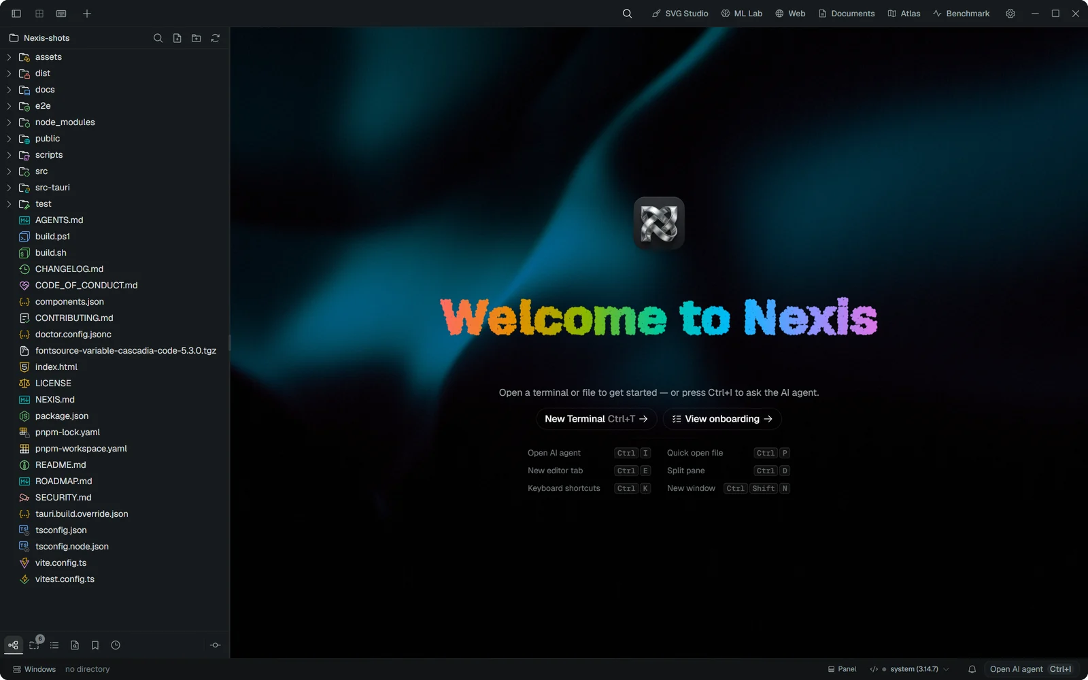This screenshot has height=680, width=1088.
Task: Expand the src-tauri folder
Action: click(114, 188)
